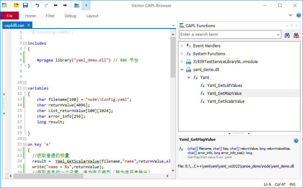Click the editor vertical scroll up arrow
The width and height of the screenshot is (303, 188).
point(173,34)
